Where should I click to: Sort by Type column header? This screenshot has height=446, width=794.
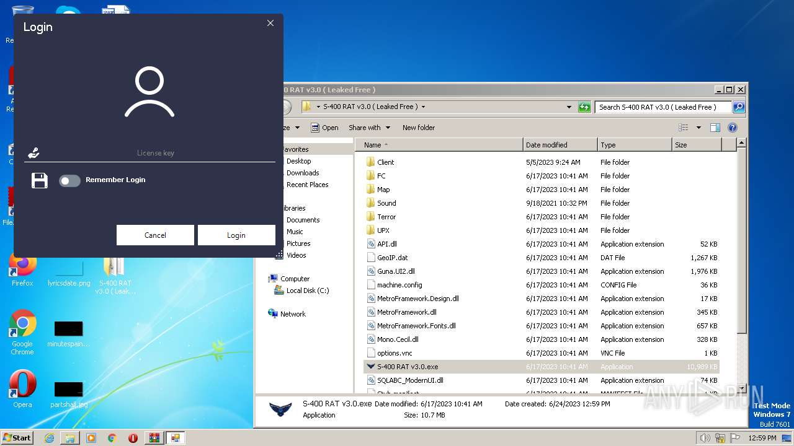point(635,145)
